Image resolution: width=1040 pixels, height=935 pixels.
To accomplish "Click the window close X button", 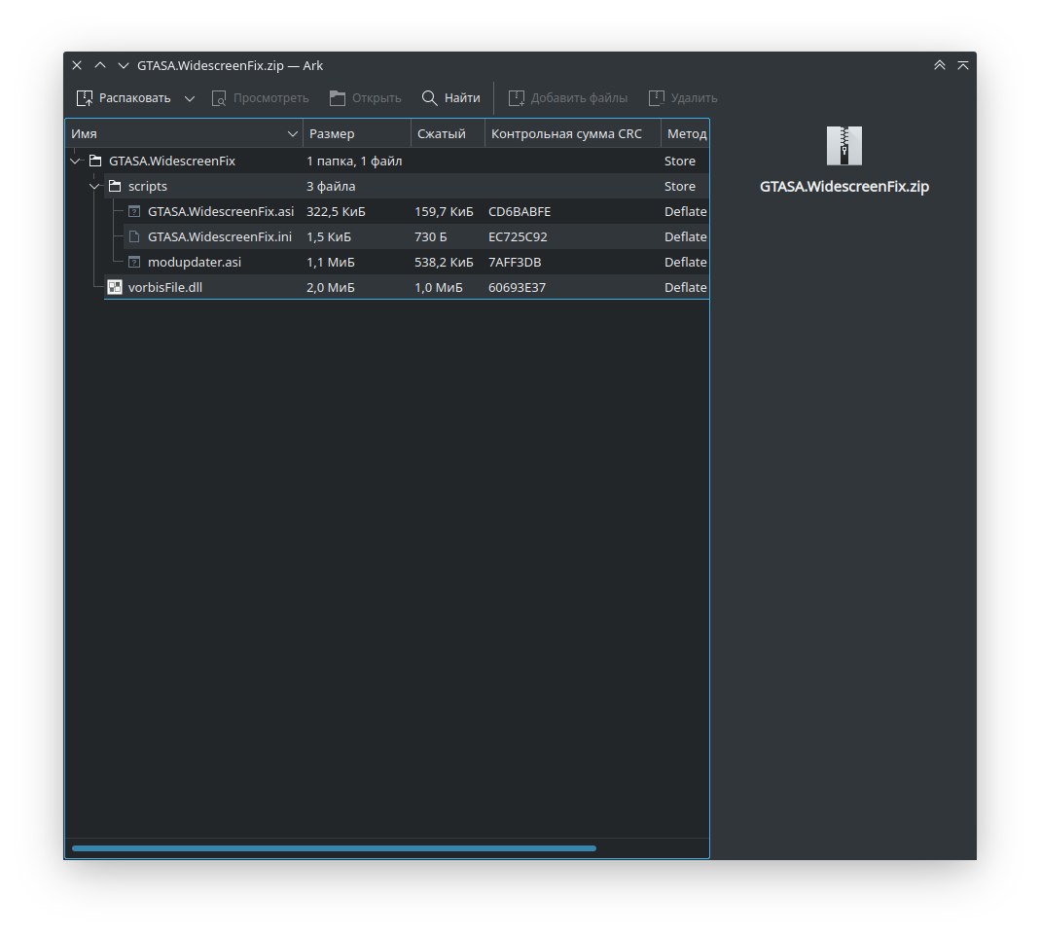I will pos(77,65).
